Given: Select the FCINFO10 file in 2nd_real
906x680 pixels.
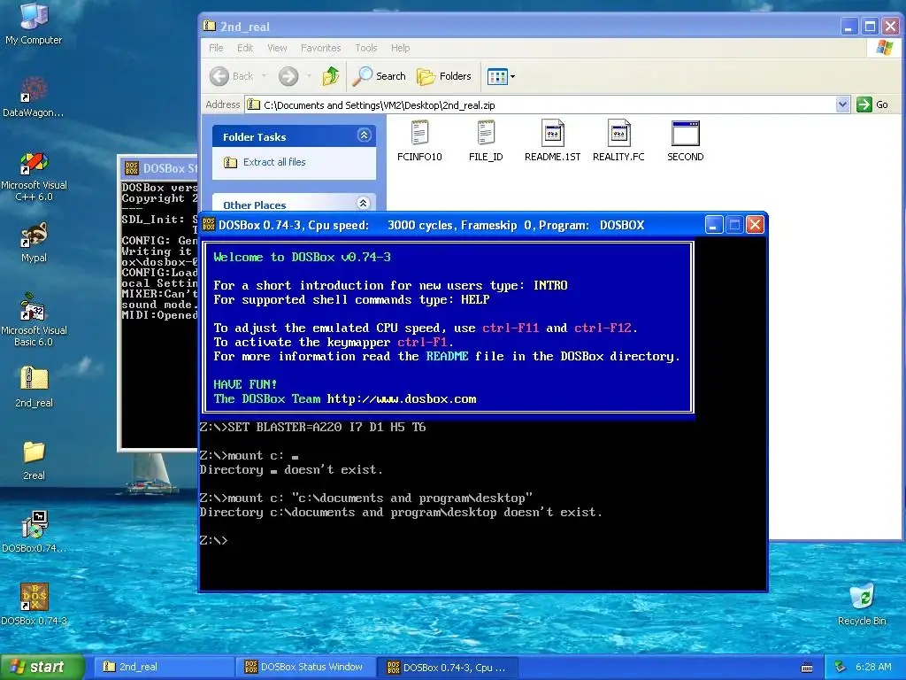Looking at the screenshot, I should (x=419, y=141).
